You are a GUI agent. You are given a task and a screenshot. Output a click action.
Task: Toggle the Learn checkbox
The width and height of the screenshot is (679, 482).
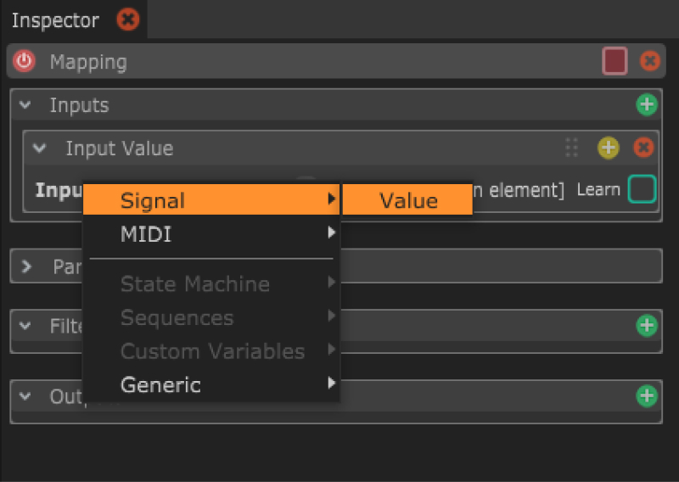pos(642,189)
